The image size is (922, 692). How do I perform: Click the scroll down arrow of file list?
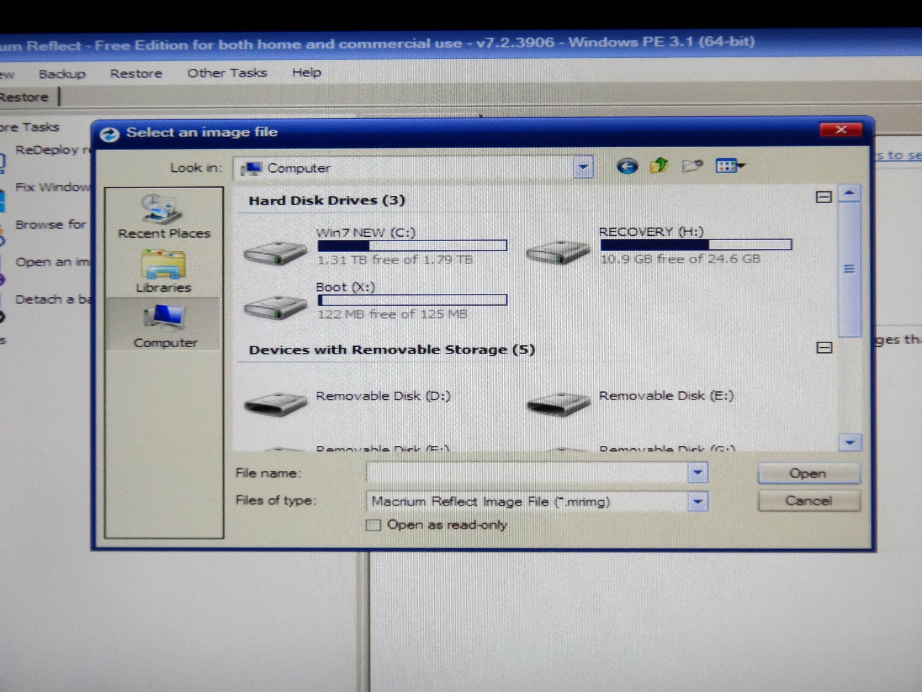tap(850, 442)
